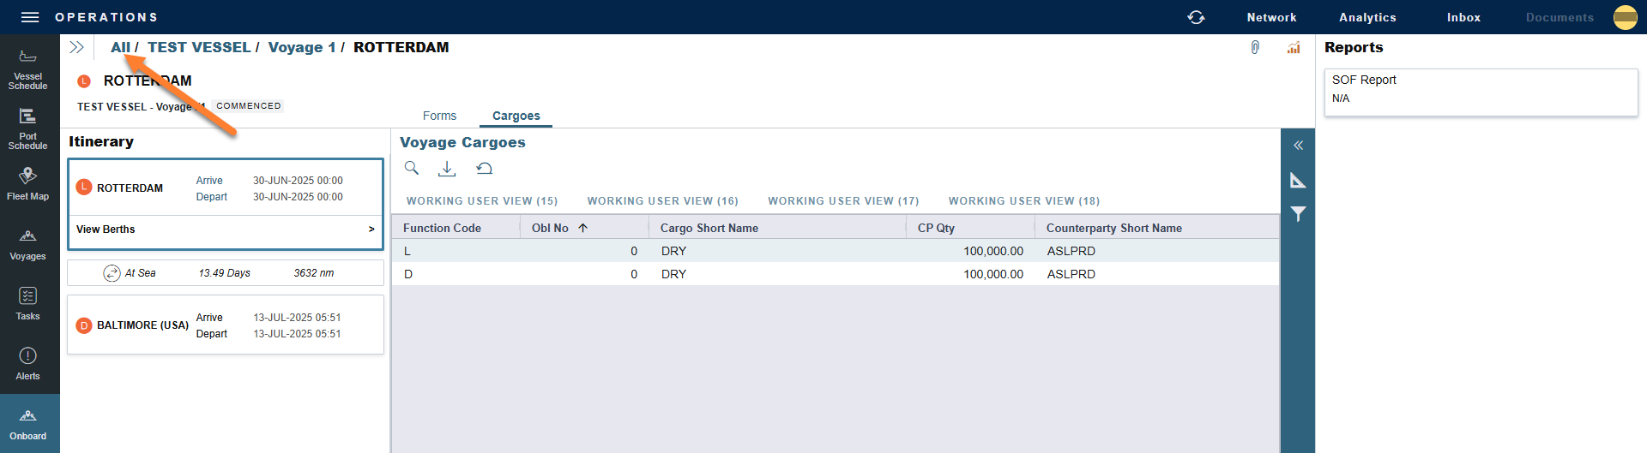Click the paperclip attachments icon

point(1255,48)
